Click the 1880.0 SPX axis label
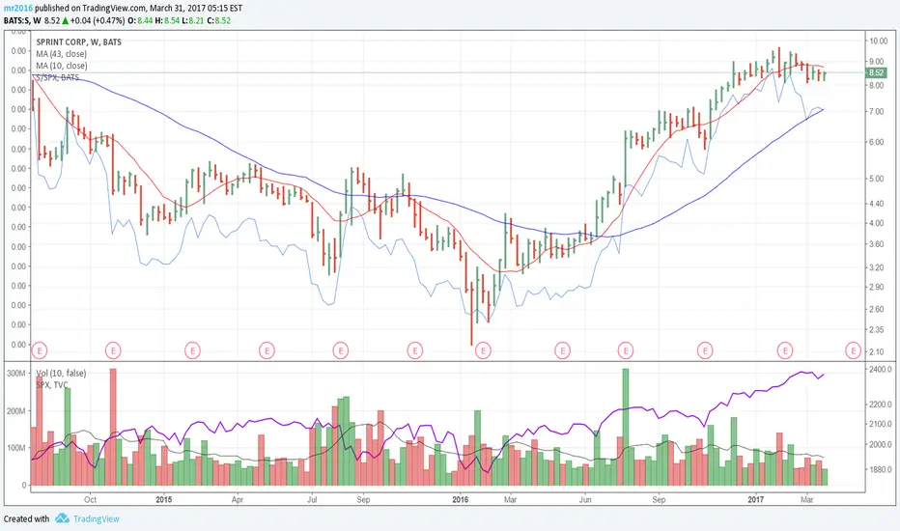This screenshot has width=900, height=531. pos(881,469)
